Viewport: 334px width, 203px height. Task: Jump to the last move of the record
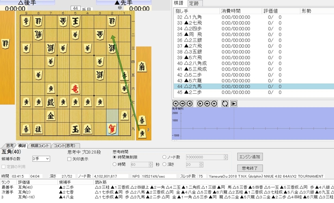[214, 104]
